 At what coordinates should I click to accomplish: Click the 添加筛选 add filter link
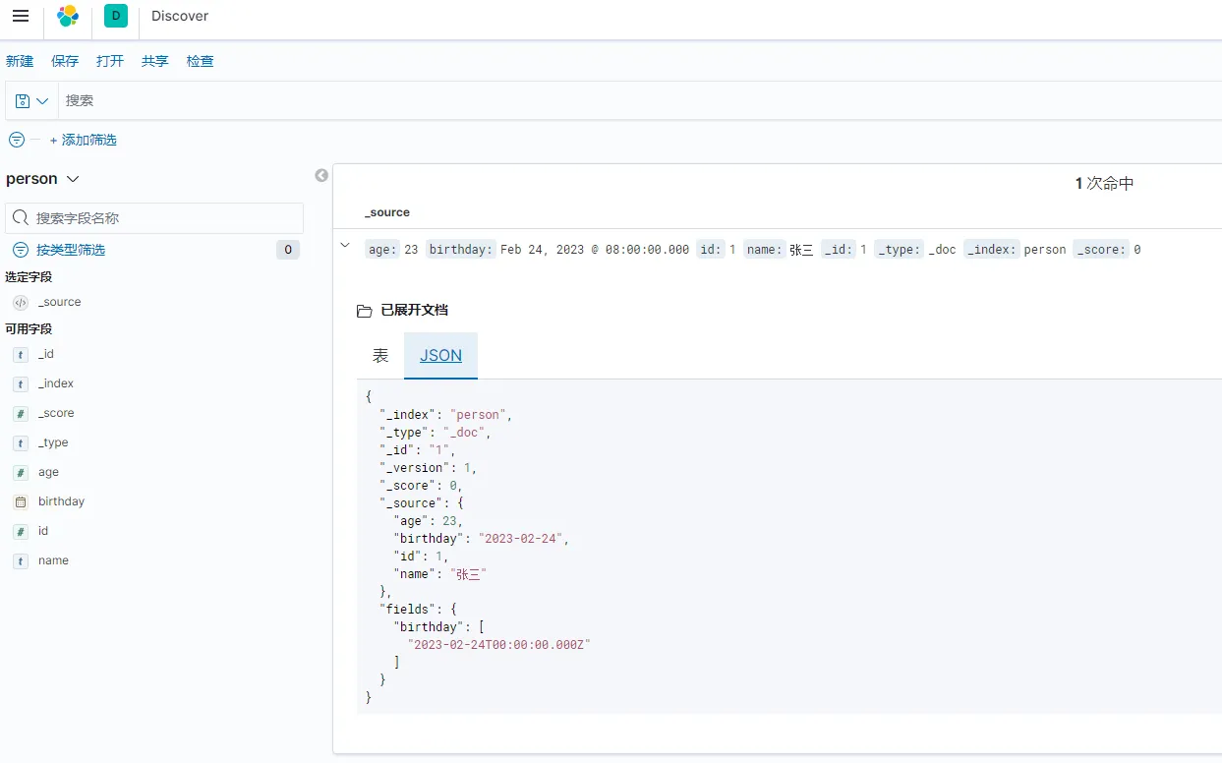point(84,140)
